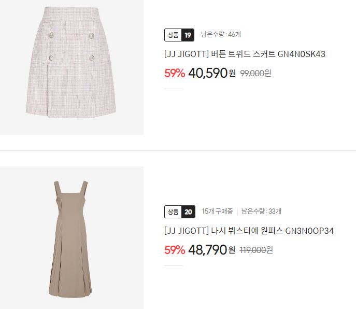Click the 남은수량 33개 stock label

coord(261,212)
